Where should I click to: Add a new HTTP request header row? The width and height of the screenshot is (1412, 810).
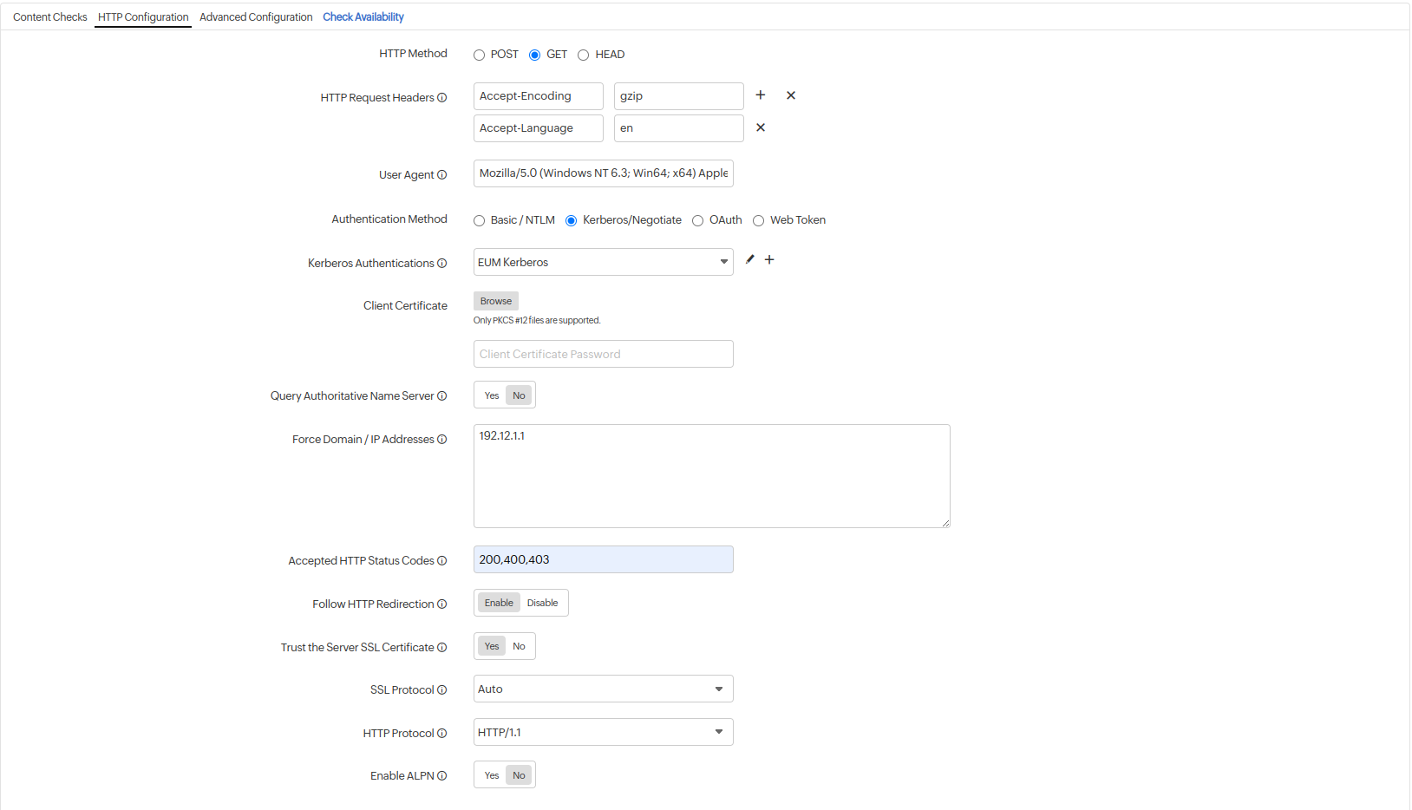[x=761, y=95]
